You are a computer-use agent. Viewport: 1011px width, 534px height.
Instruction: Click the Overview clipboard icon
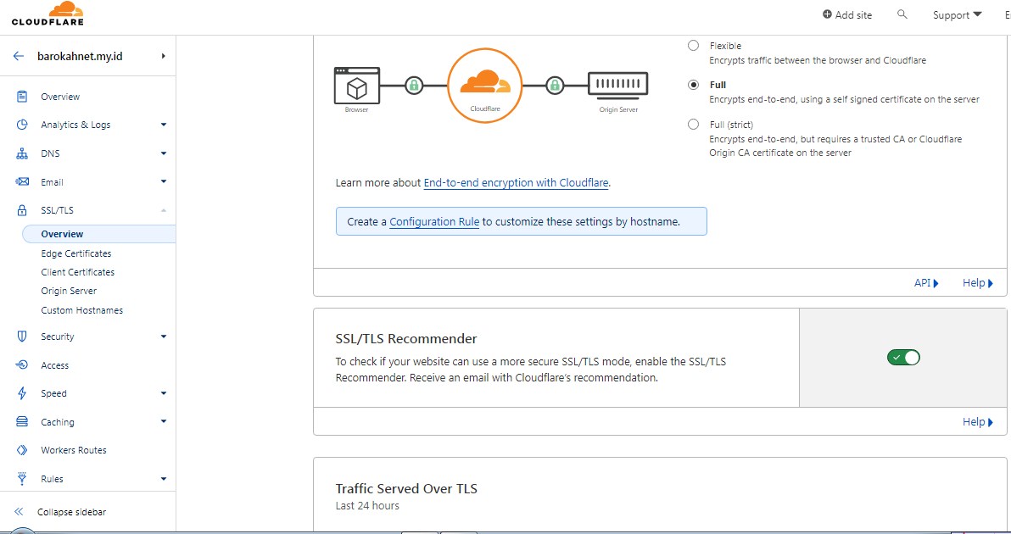22,97
